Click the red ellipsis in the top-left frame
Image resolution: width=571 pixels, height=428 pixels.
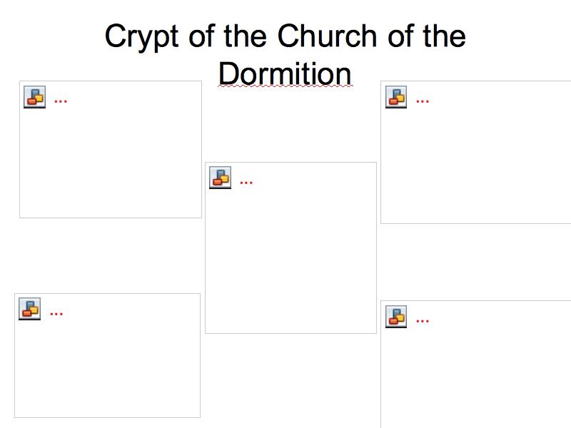tap(61, 101)
